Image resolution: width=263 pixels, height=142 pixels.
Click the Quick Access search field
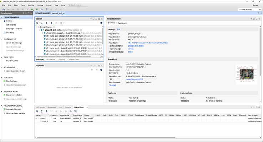(78, 5)
